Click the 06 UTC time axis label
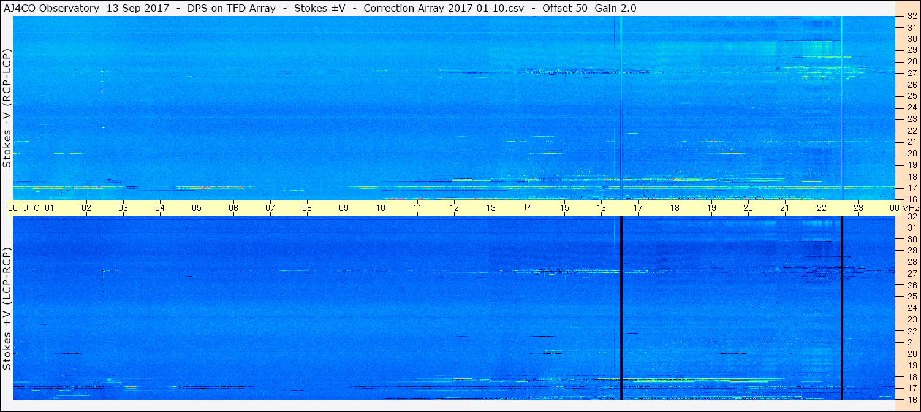 tap(233, 208)
